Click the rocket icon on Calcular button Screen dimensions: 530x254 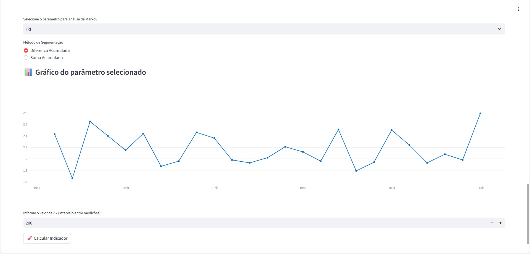[30, 238]
